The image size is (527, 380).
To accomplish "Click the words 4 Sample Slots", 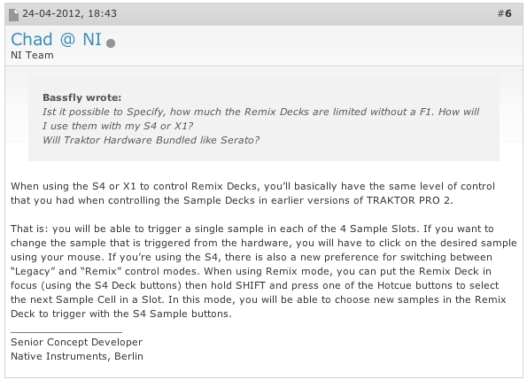I will 378,229.
